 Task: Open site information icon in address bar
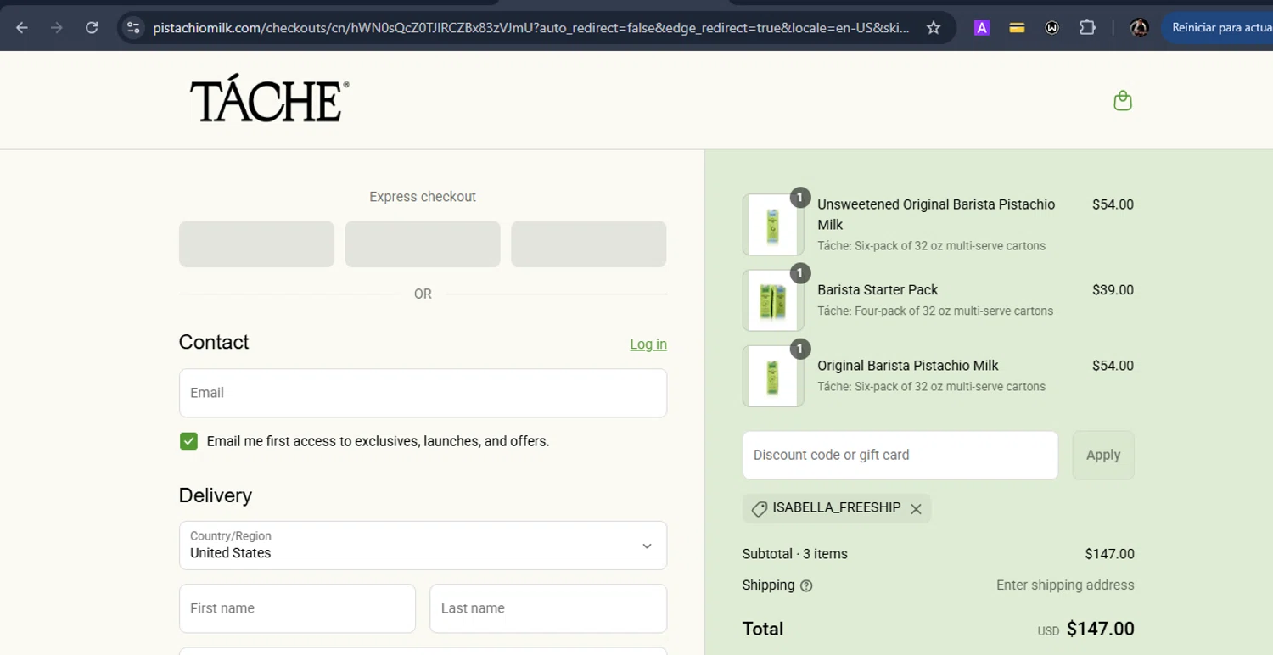tap(133, 28)
